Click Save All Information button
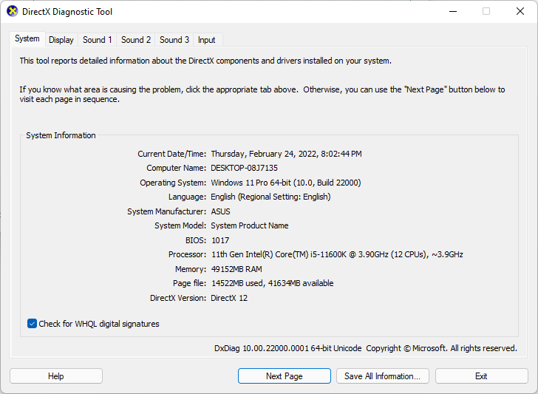The image size is (538, 394). [x=383, y=376]
